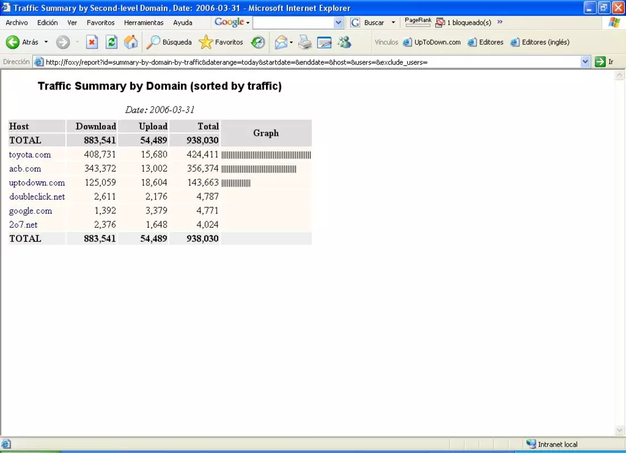Viewport: 626px width, 453px height.
Task: Click the Graph column header
Action: click(266, 133)
